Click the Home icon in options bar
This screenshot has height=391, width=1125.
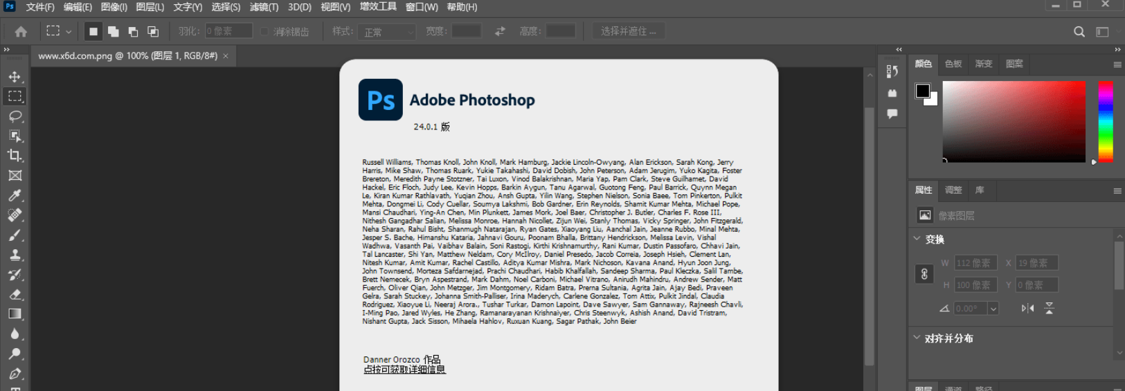pos(21,32)
